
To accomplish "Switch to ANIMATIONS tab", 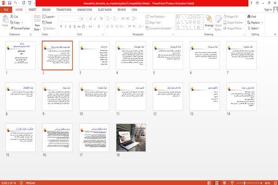I will 85,10.
